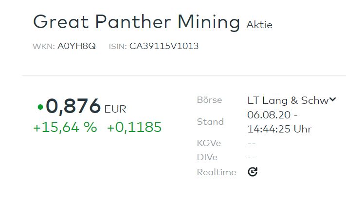The height and width of the screenshot is (198, 346).
Task: Click the green dot beside the price
Action: pos(40,107)
